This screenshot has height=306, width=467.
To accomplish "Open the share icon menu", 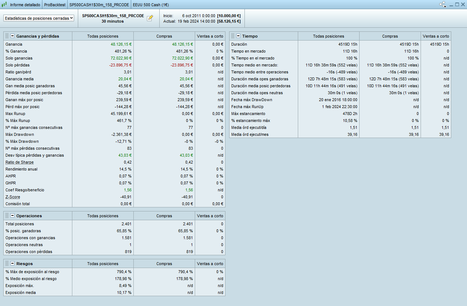I will click(443, 5).
